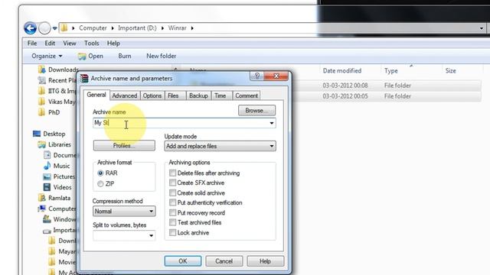Click the Pictures library icon
This screenshot has height=275, width=490.
(47, 176)
